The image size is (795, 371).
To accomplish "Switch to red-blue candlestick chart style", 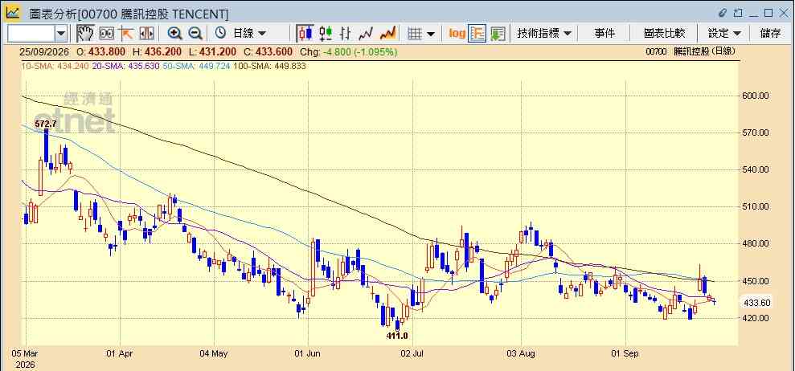I will 305,34.
